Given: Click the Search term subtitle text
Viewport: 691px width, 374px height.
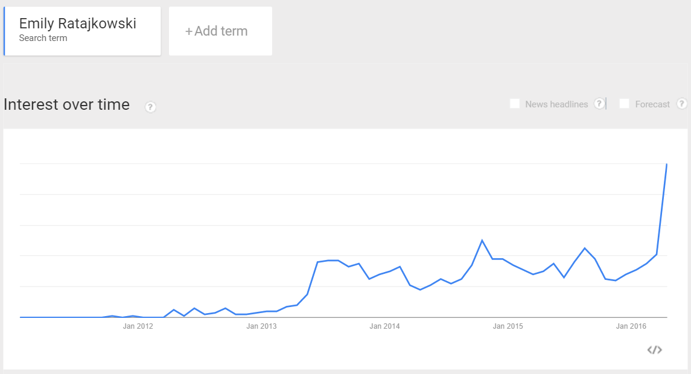Looking at the screenshot, I should (x=43, y=38).
